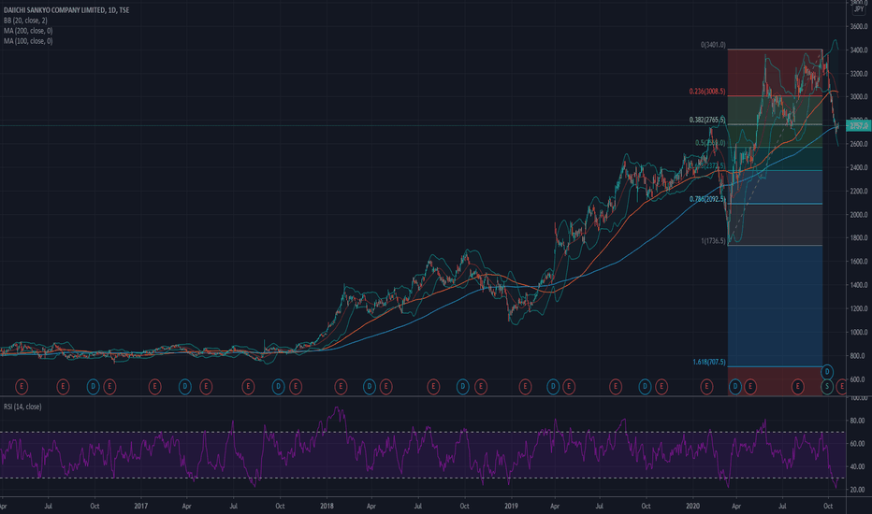Click the earnings marker for May 2020
Screen dimensions: 872x514
click(x=750, y=386)
